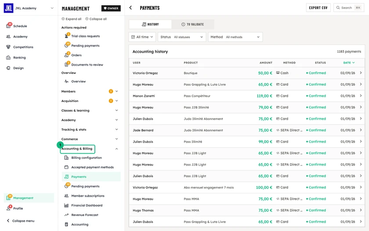Open the JKL Academy switcher dropdown
The image size is (369, 231).
click(52, 8)
